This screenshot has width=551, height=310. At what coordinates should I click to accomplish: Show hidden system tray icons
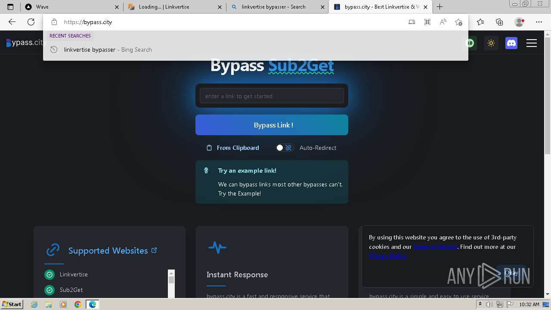pos(480,304)
